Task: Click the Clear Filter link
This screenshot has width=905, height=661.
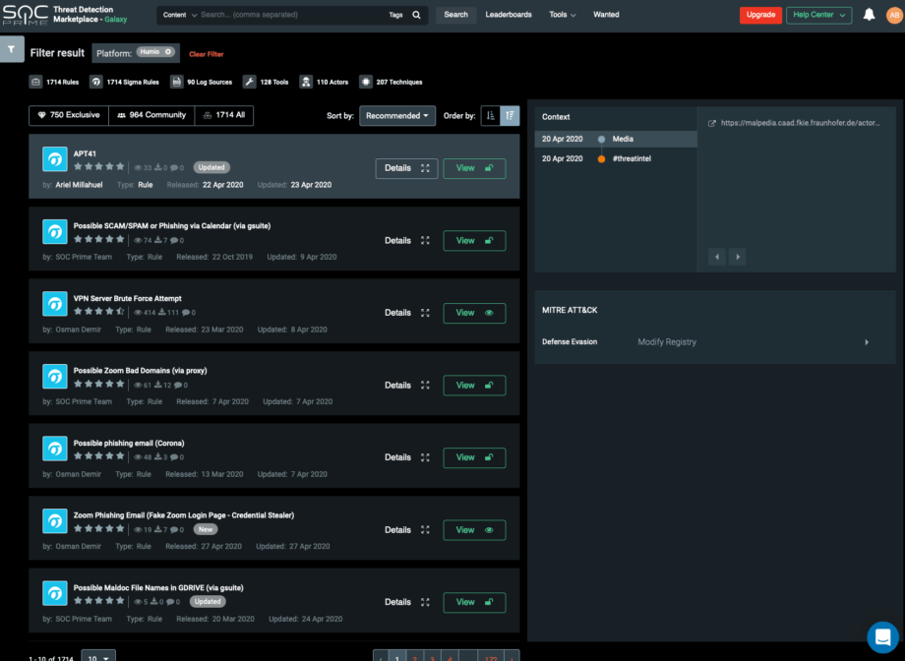Action: click(206, 54)
